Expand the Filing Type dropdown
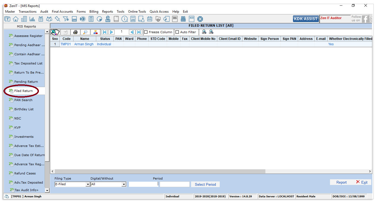377x203 pixels. pos(88,184)
